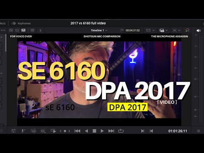Image resolution: width=204 pixels, height=153 pixels.
Task: Jump to the last frame
Action: tap(111, 131)
